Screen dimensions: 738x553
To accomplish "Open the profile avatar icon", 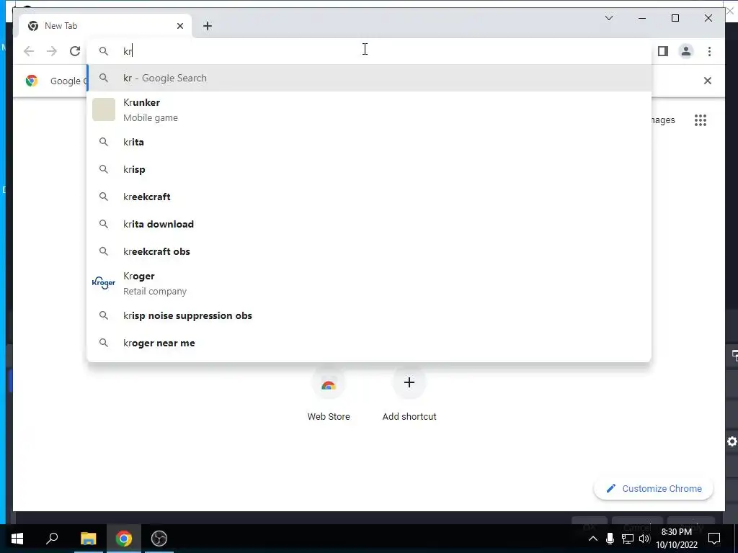I will click(x=686, y=51).
